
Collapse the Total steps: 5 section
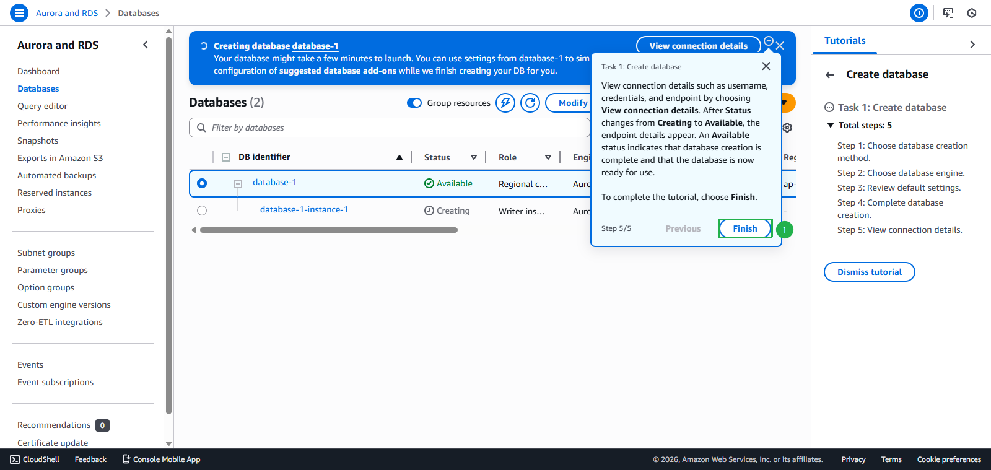click(x=831, y=125)
